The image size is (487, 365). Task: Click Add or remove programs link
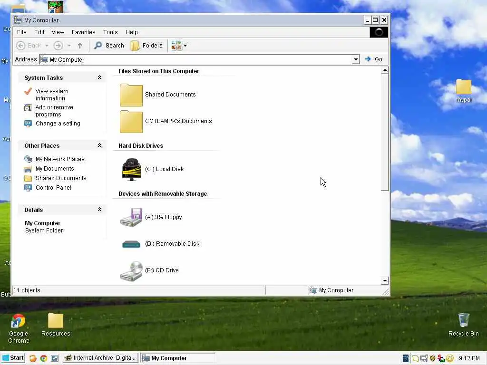tap(54, 111)
